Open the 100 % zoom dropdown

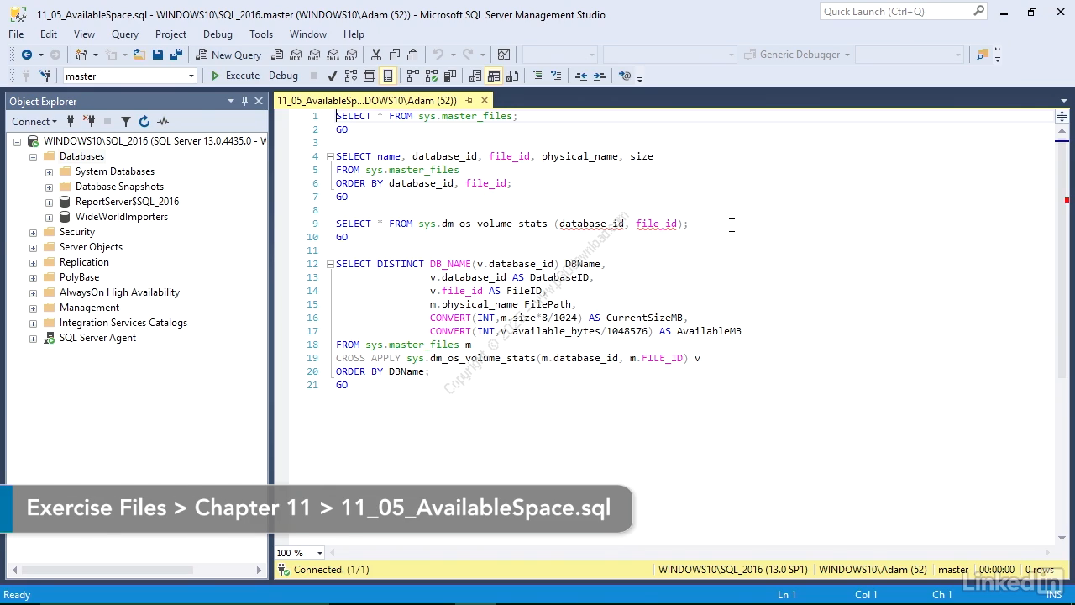click(319, 553)
